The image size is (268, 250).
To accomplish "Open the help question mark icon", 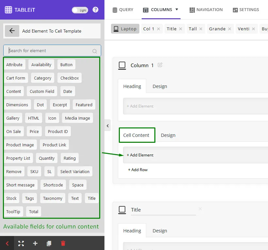I will click(x=95, y=10).
